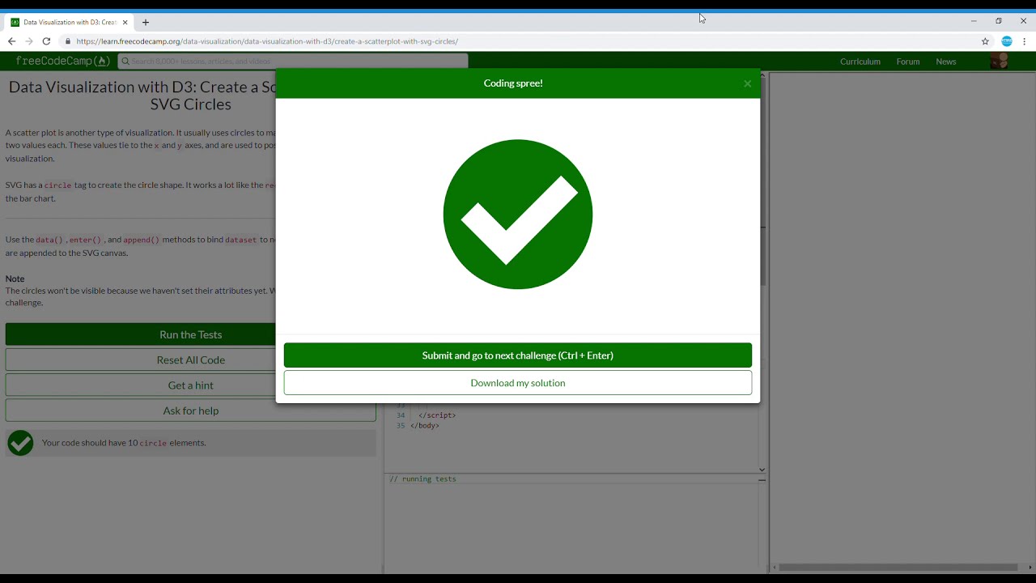Go forward with browser forward arrow
The width and height of the screenshot is (1036, 583).
[x=29, y=41]
